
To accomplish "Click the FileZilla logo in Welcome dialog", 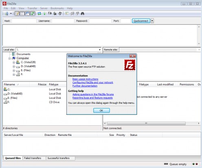I will [130, 65].
